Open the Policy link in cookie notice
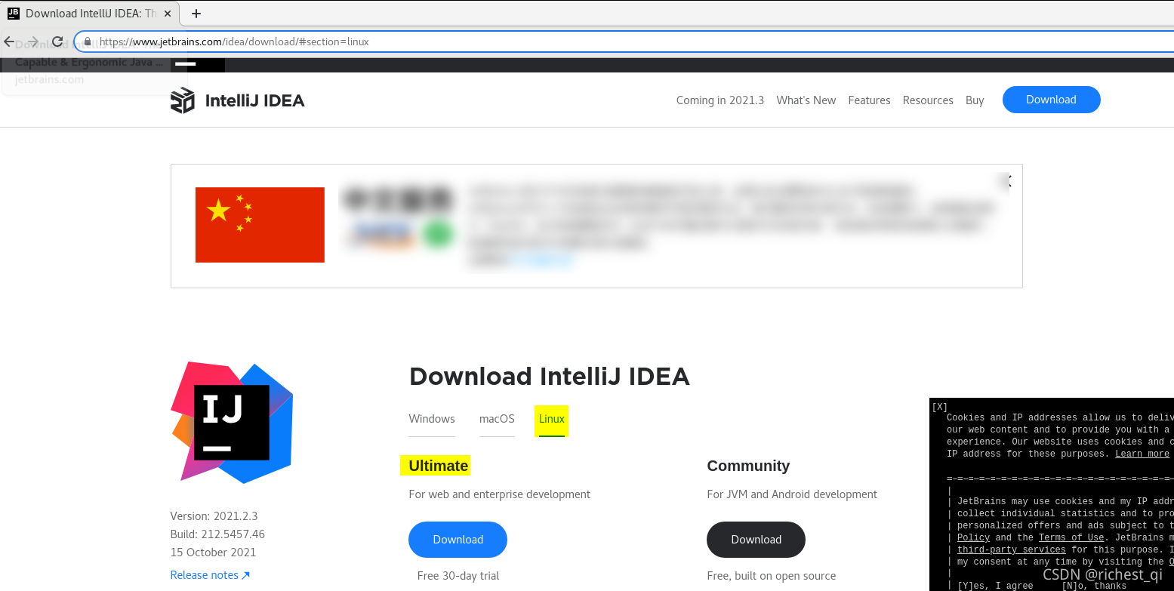The height and width of the screenshot is (591, 1174). pos(973,537)
